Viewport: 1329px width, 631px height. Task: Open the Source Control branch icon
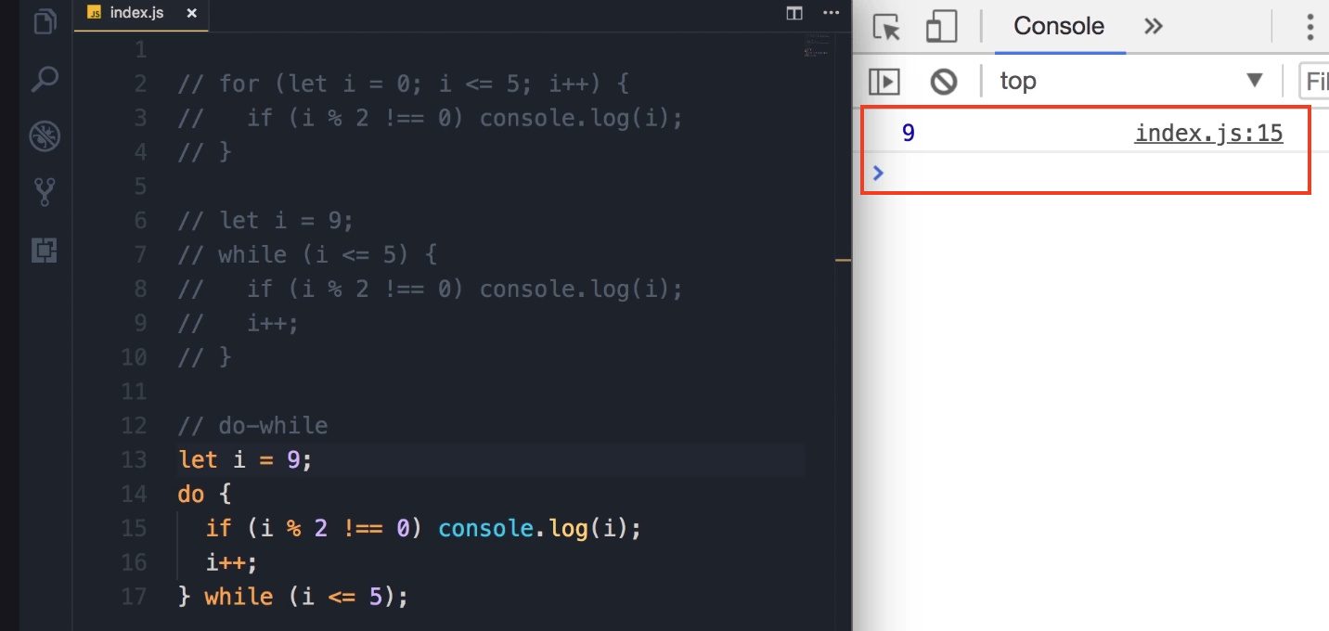coord(45,192)
